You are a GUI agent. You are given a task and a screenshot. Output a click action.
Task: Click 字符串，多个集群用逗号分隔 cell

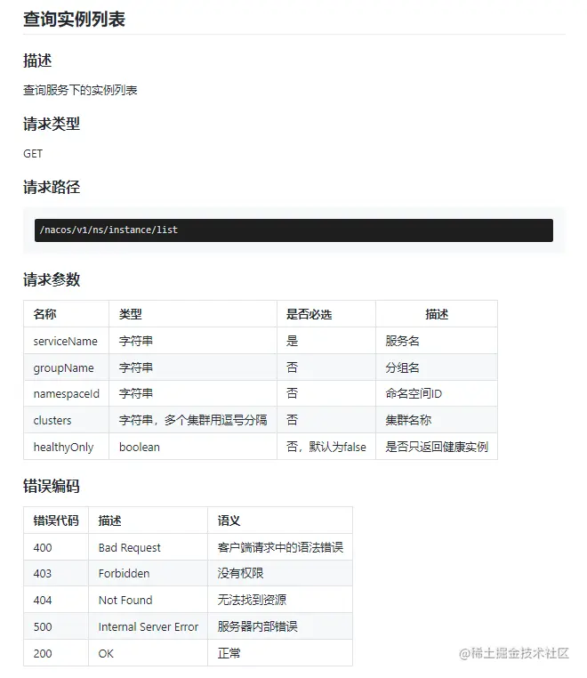click(x=193, y=420)
